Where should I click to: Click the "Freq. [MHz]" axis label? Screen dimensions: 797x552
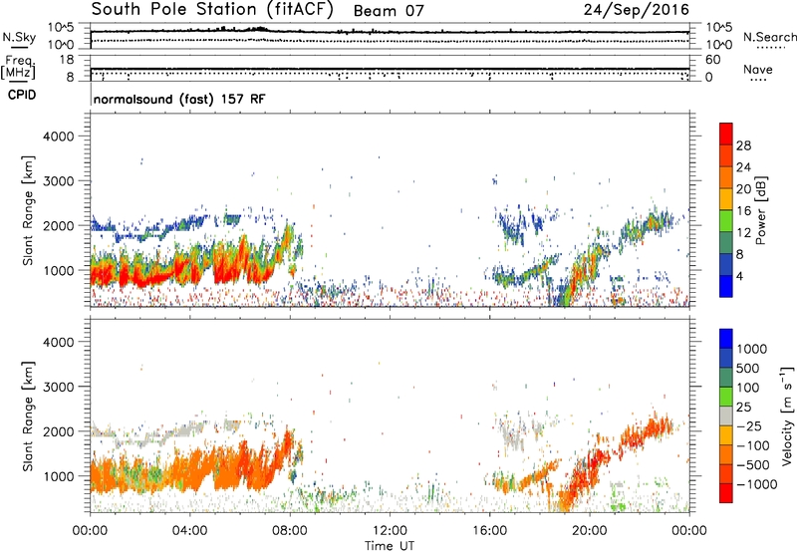pos(18,68)
